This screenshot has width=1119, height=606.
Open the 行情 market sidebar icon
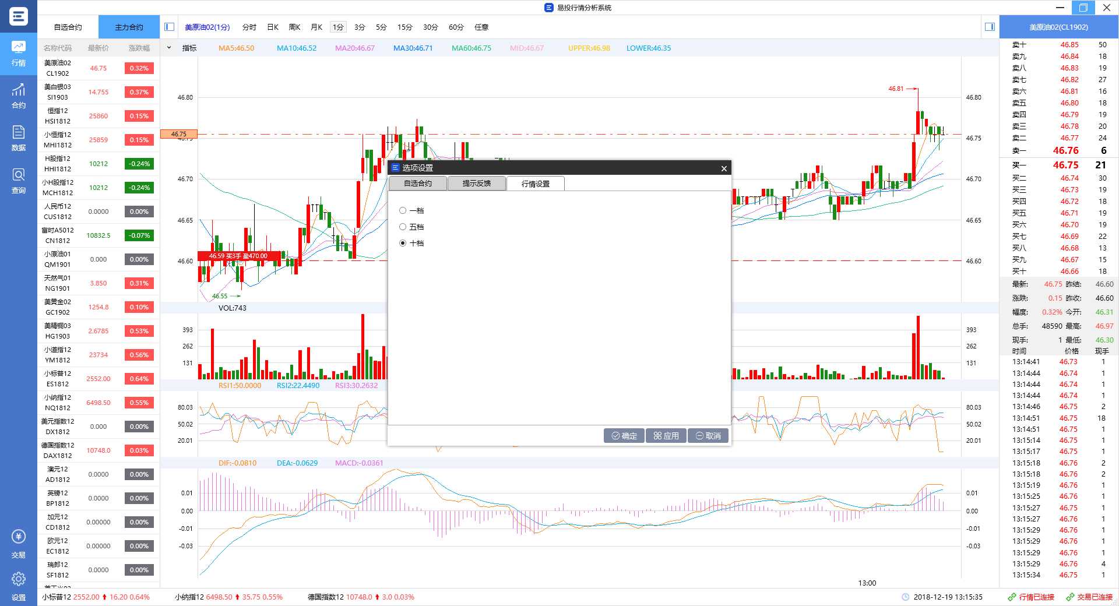(19, 54)
